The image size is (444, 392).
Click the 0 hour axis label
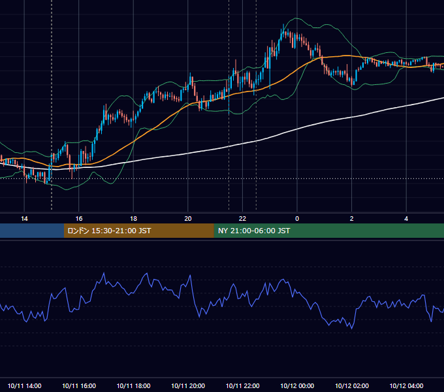297,219
